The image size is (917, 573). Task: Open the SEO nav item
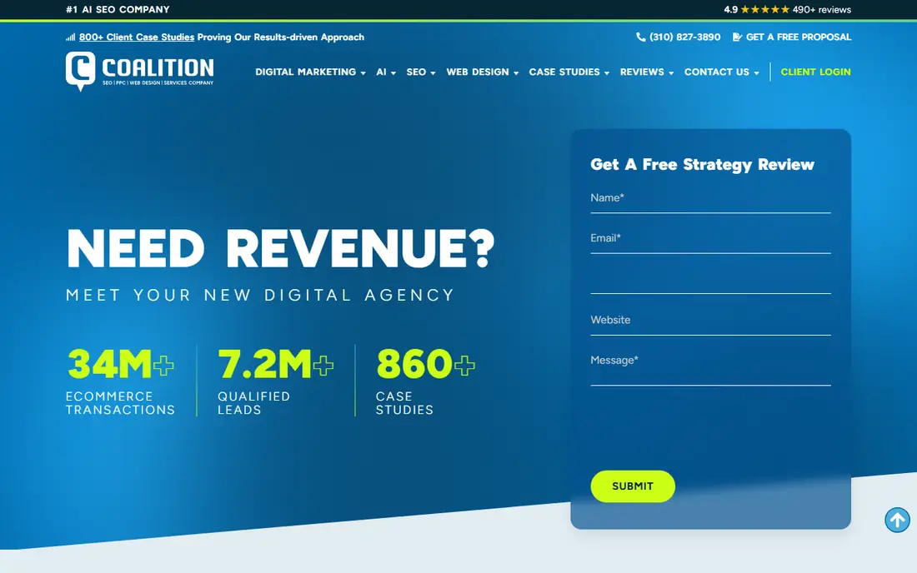point(416,72)
